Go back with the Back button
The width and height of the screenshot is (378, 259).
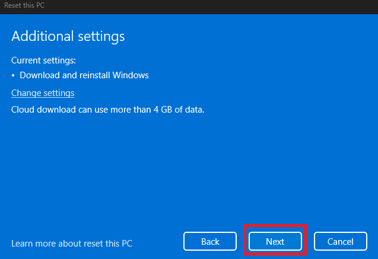[x=210, y=241]
